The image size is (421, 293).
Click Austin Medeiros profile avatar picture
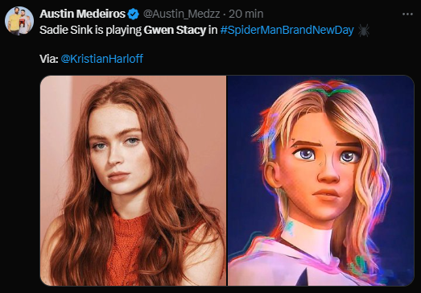click(19, 21)
